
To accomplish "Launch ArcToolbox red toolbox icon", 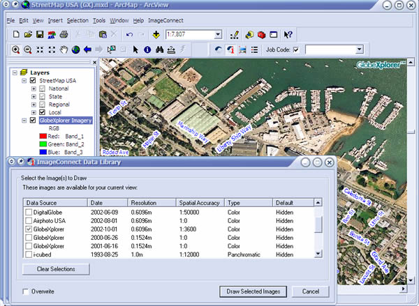I will [x=261, y=35].
